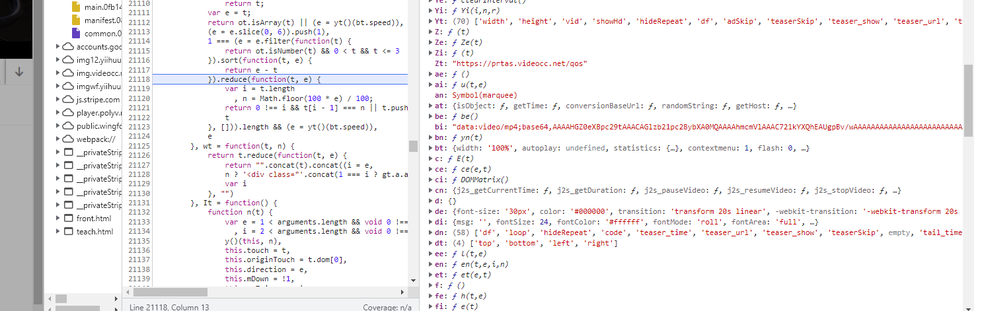This screenshot has width=982, height=311.
Task: Click the frame icon beside front.html
Action: (x=67, y=219)
